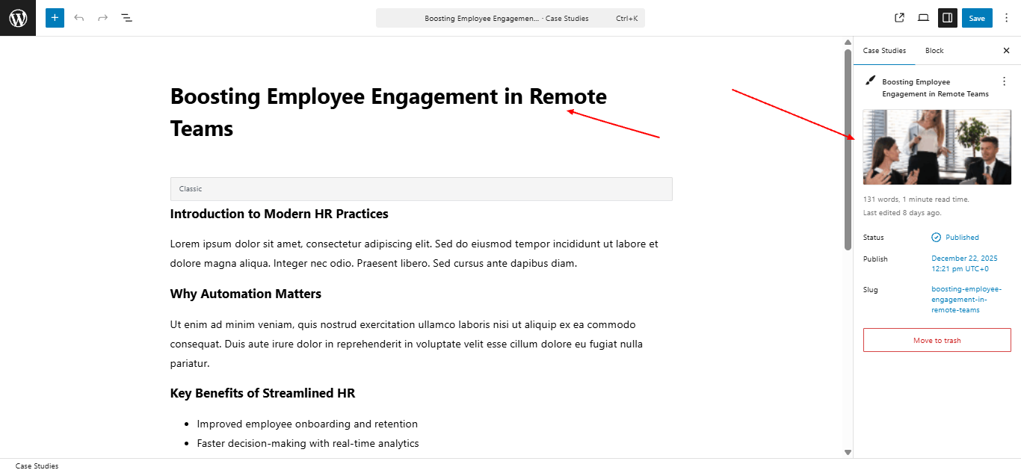Image resolution: width=1021 pixels, height=473 pixels.
Task: Click the featured image thumbnail
Action: point(937,147)
